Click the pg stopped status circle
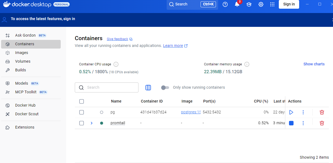Viewport: 333px width, 163px height. (102, 112)
